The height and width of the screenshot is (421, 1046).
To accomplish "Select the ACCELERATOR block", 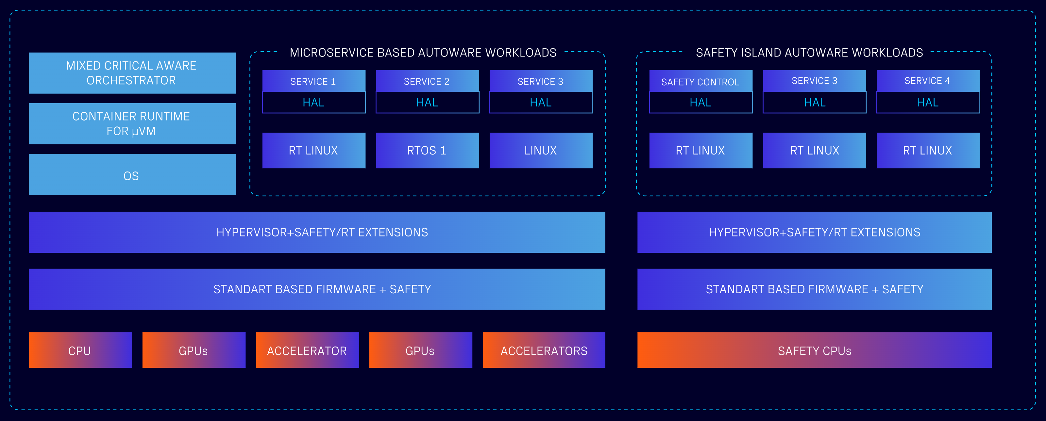I will (307, 350).
